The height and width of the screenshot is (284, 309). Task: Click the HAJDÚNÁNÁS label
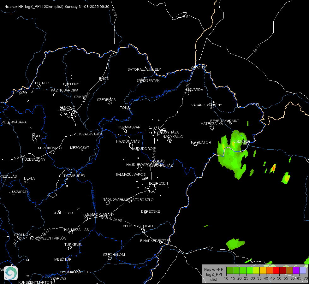128,141
